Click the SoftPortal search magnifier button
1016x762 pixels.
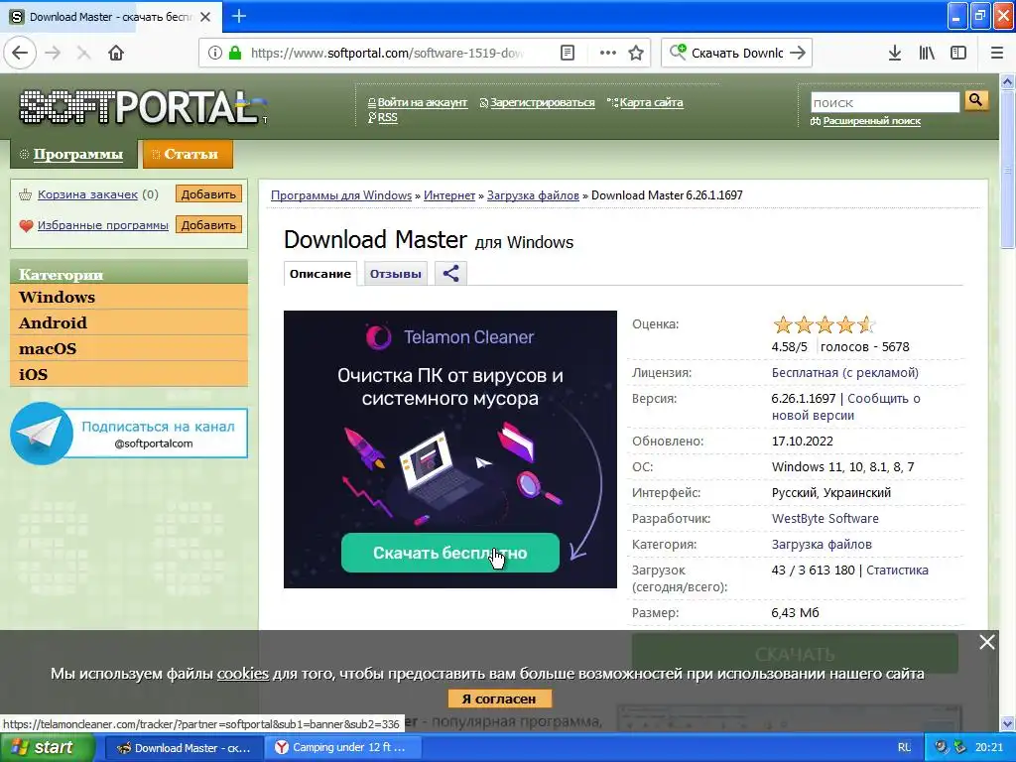[x=976, y=100]
